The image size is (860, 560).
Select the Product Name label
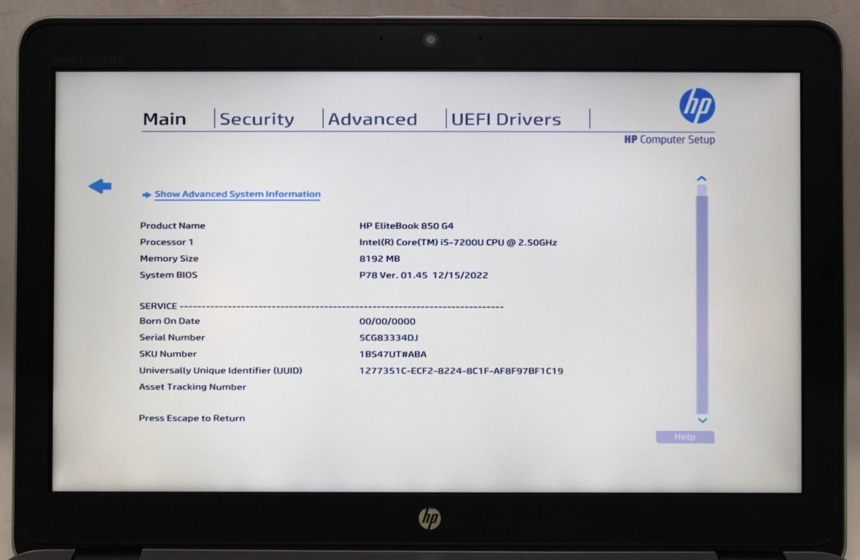tap(172, 226)
